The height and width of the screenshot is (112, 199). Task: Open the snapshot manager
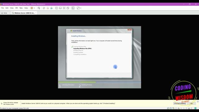click(x=51, y=8)
